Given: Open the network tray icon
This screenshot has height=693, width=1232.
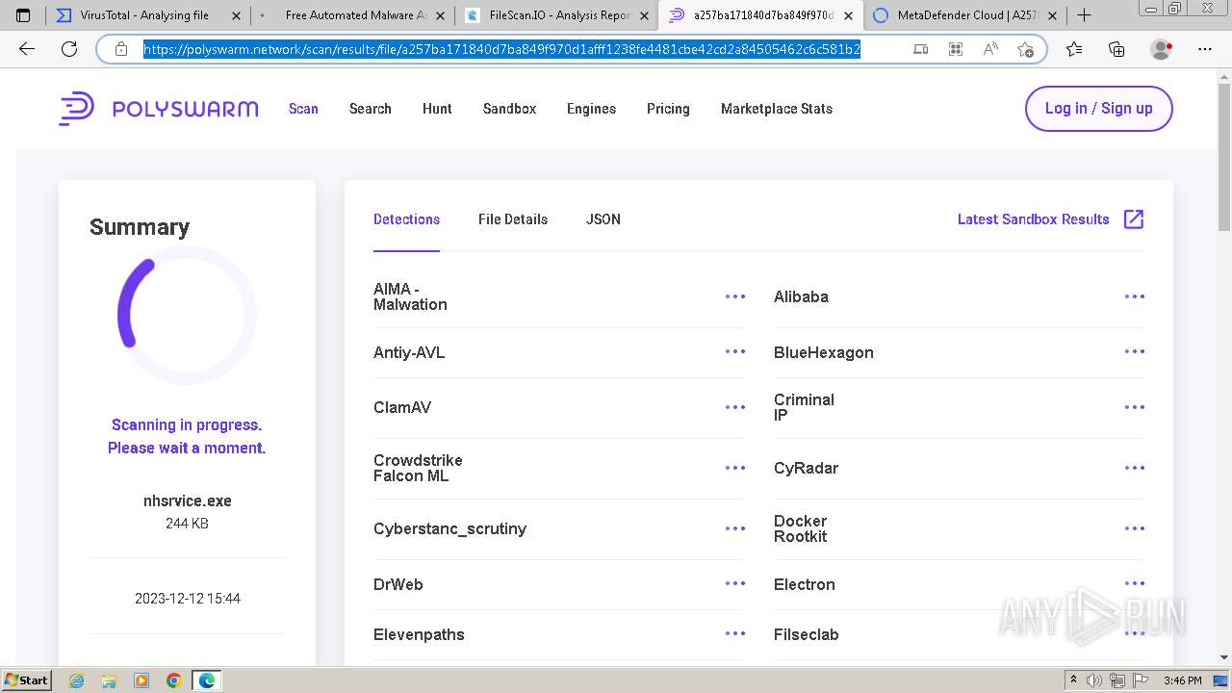Looking at the screenshot, I should pyautogui.click(x=1117, y=680).
